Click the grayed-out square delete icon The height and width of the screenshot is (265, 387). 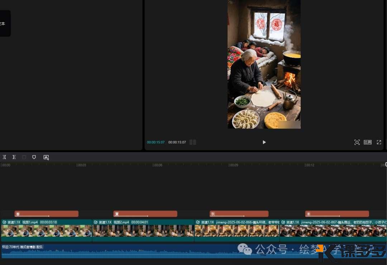point(24,157)
